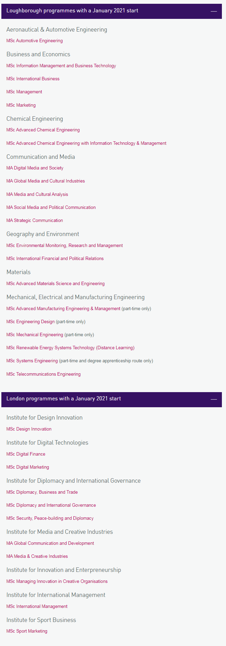Open MSc Sport Marketing link
The width and height of the screenshot is (226, 646).
tap(27, 631)
